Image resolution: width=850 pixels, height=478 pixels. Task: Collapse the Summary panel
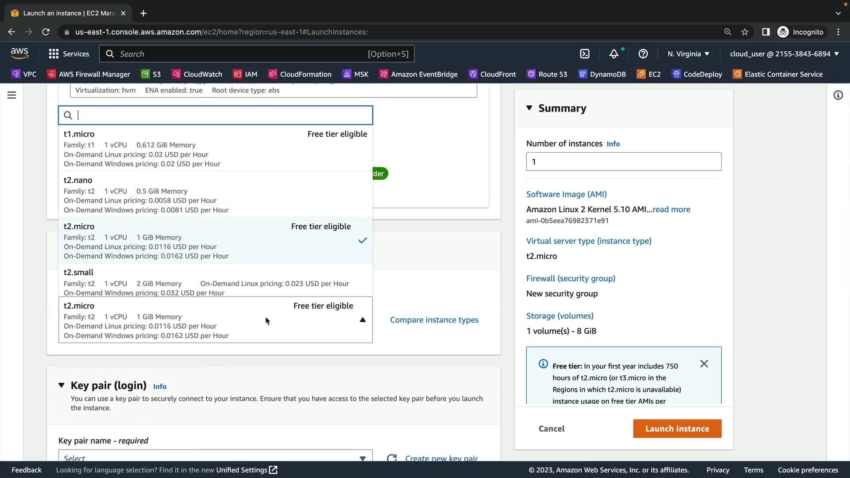(529, 108)
